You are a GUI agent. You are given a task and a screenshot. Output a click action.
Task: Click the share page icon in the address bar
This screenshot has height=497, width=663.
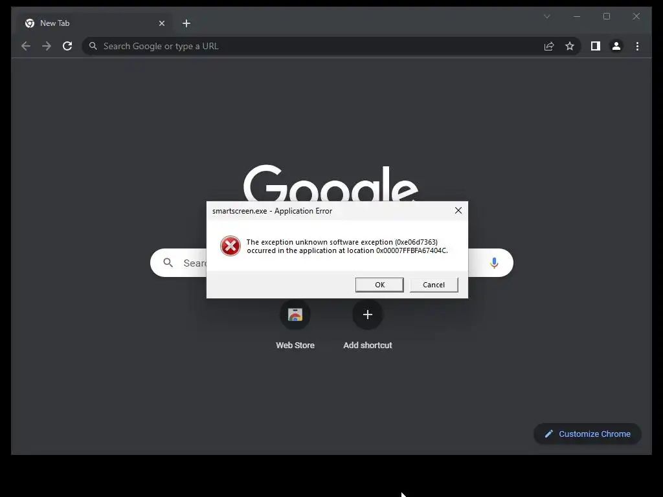pos(549,46)
